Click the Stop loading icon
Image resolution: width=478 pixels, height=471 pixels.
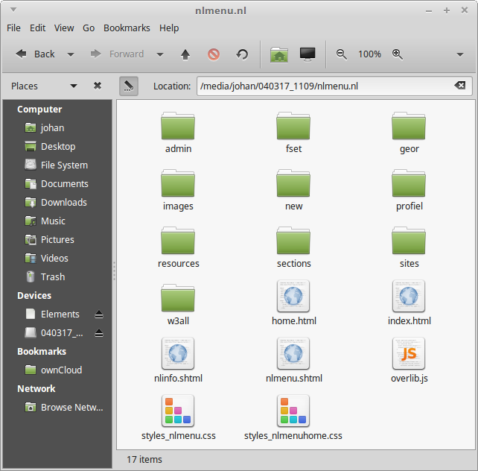[214, 54]
